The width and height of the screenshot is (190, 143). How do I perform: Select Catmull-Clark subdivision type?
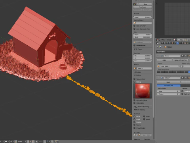pos(169,85)
